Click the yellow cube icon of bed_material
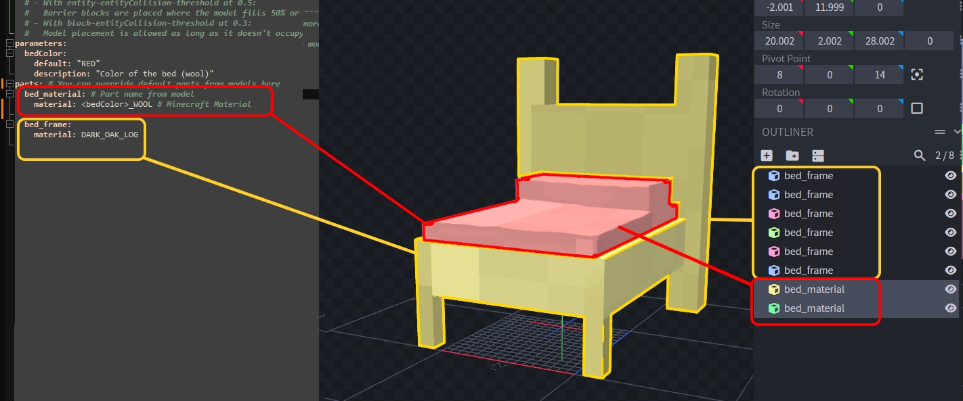The image size is (963, 401). click(773, 289)
